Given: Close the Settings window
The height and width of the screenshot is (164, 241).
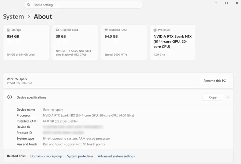Looking at the screenshot, I should [237, 3].
